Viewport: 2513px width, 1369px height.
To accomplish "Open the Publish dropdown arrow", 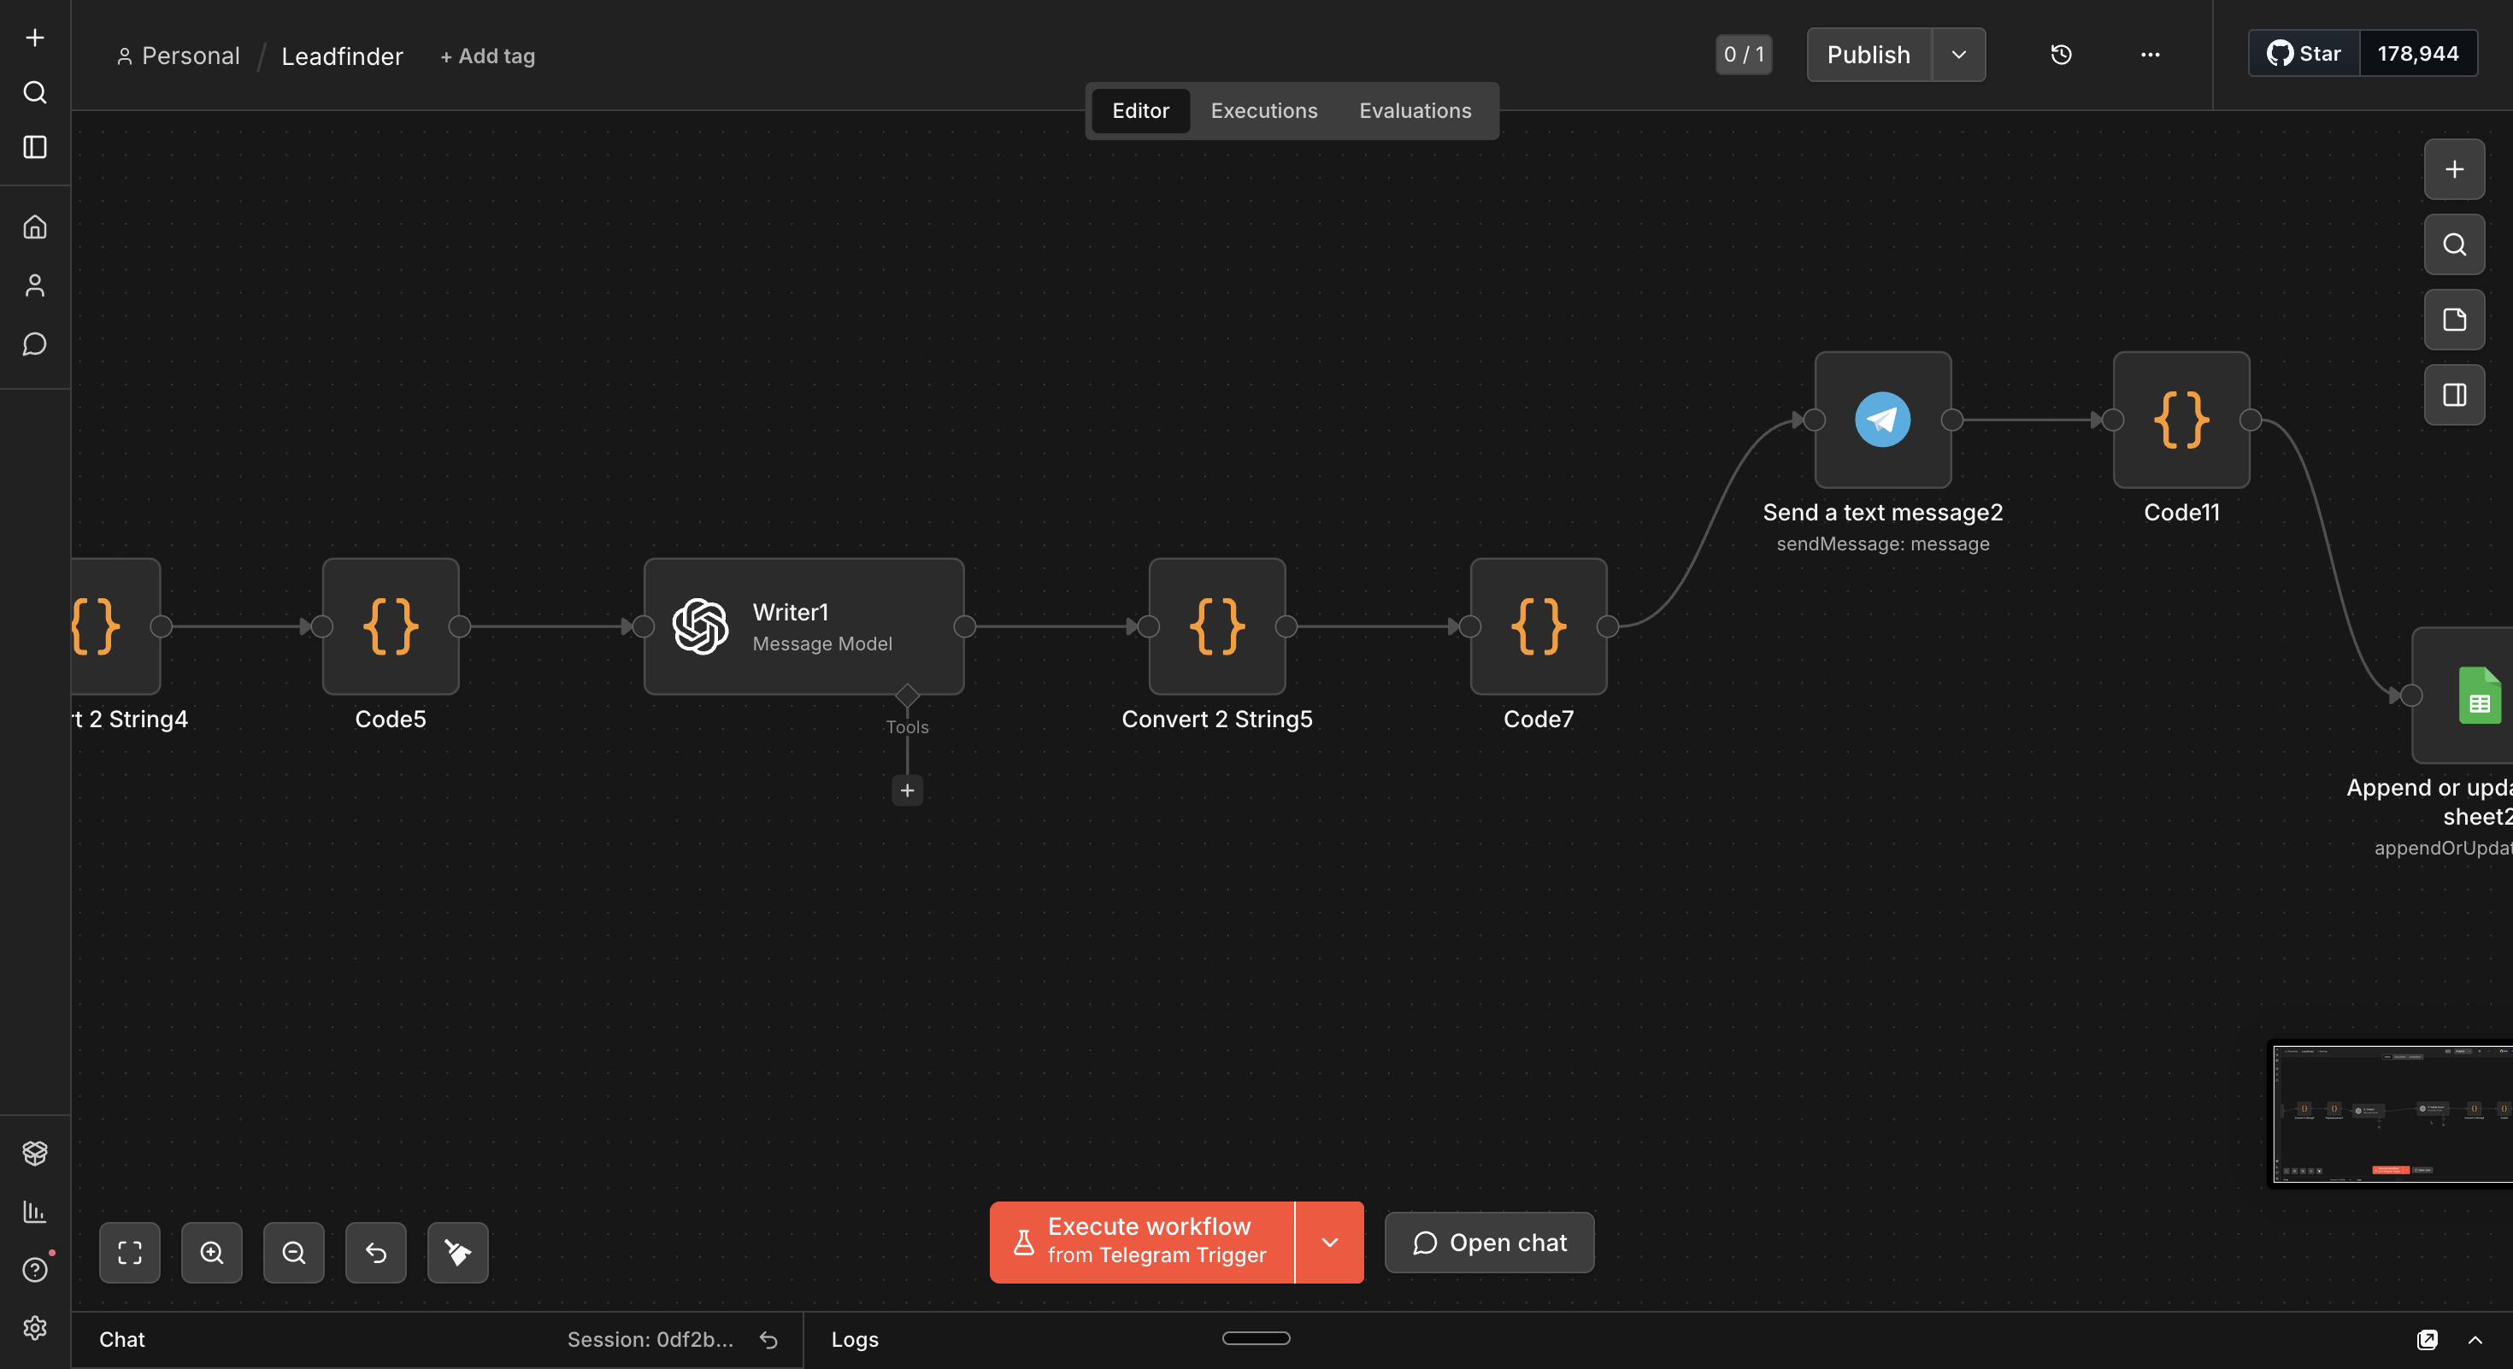I will tap(1958, 55).
